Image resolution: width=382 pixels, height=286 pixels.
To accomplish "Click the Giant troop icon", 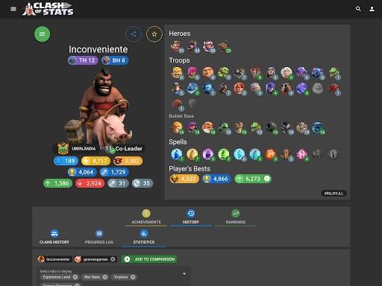I will coord(209,73).
